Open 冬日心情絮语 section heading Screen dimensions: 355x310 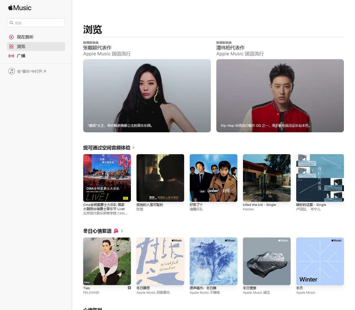(x=97, y=231)
